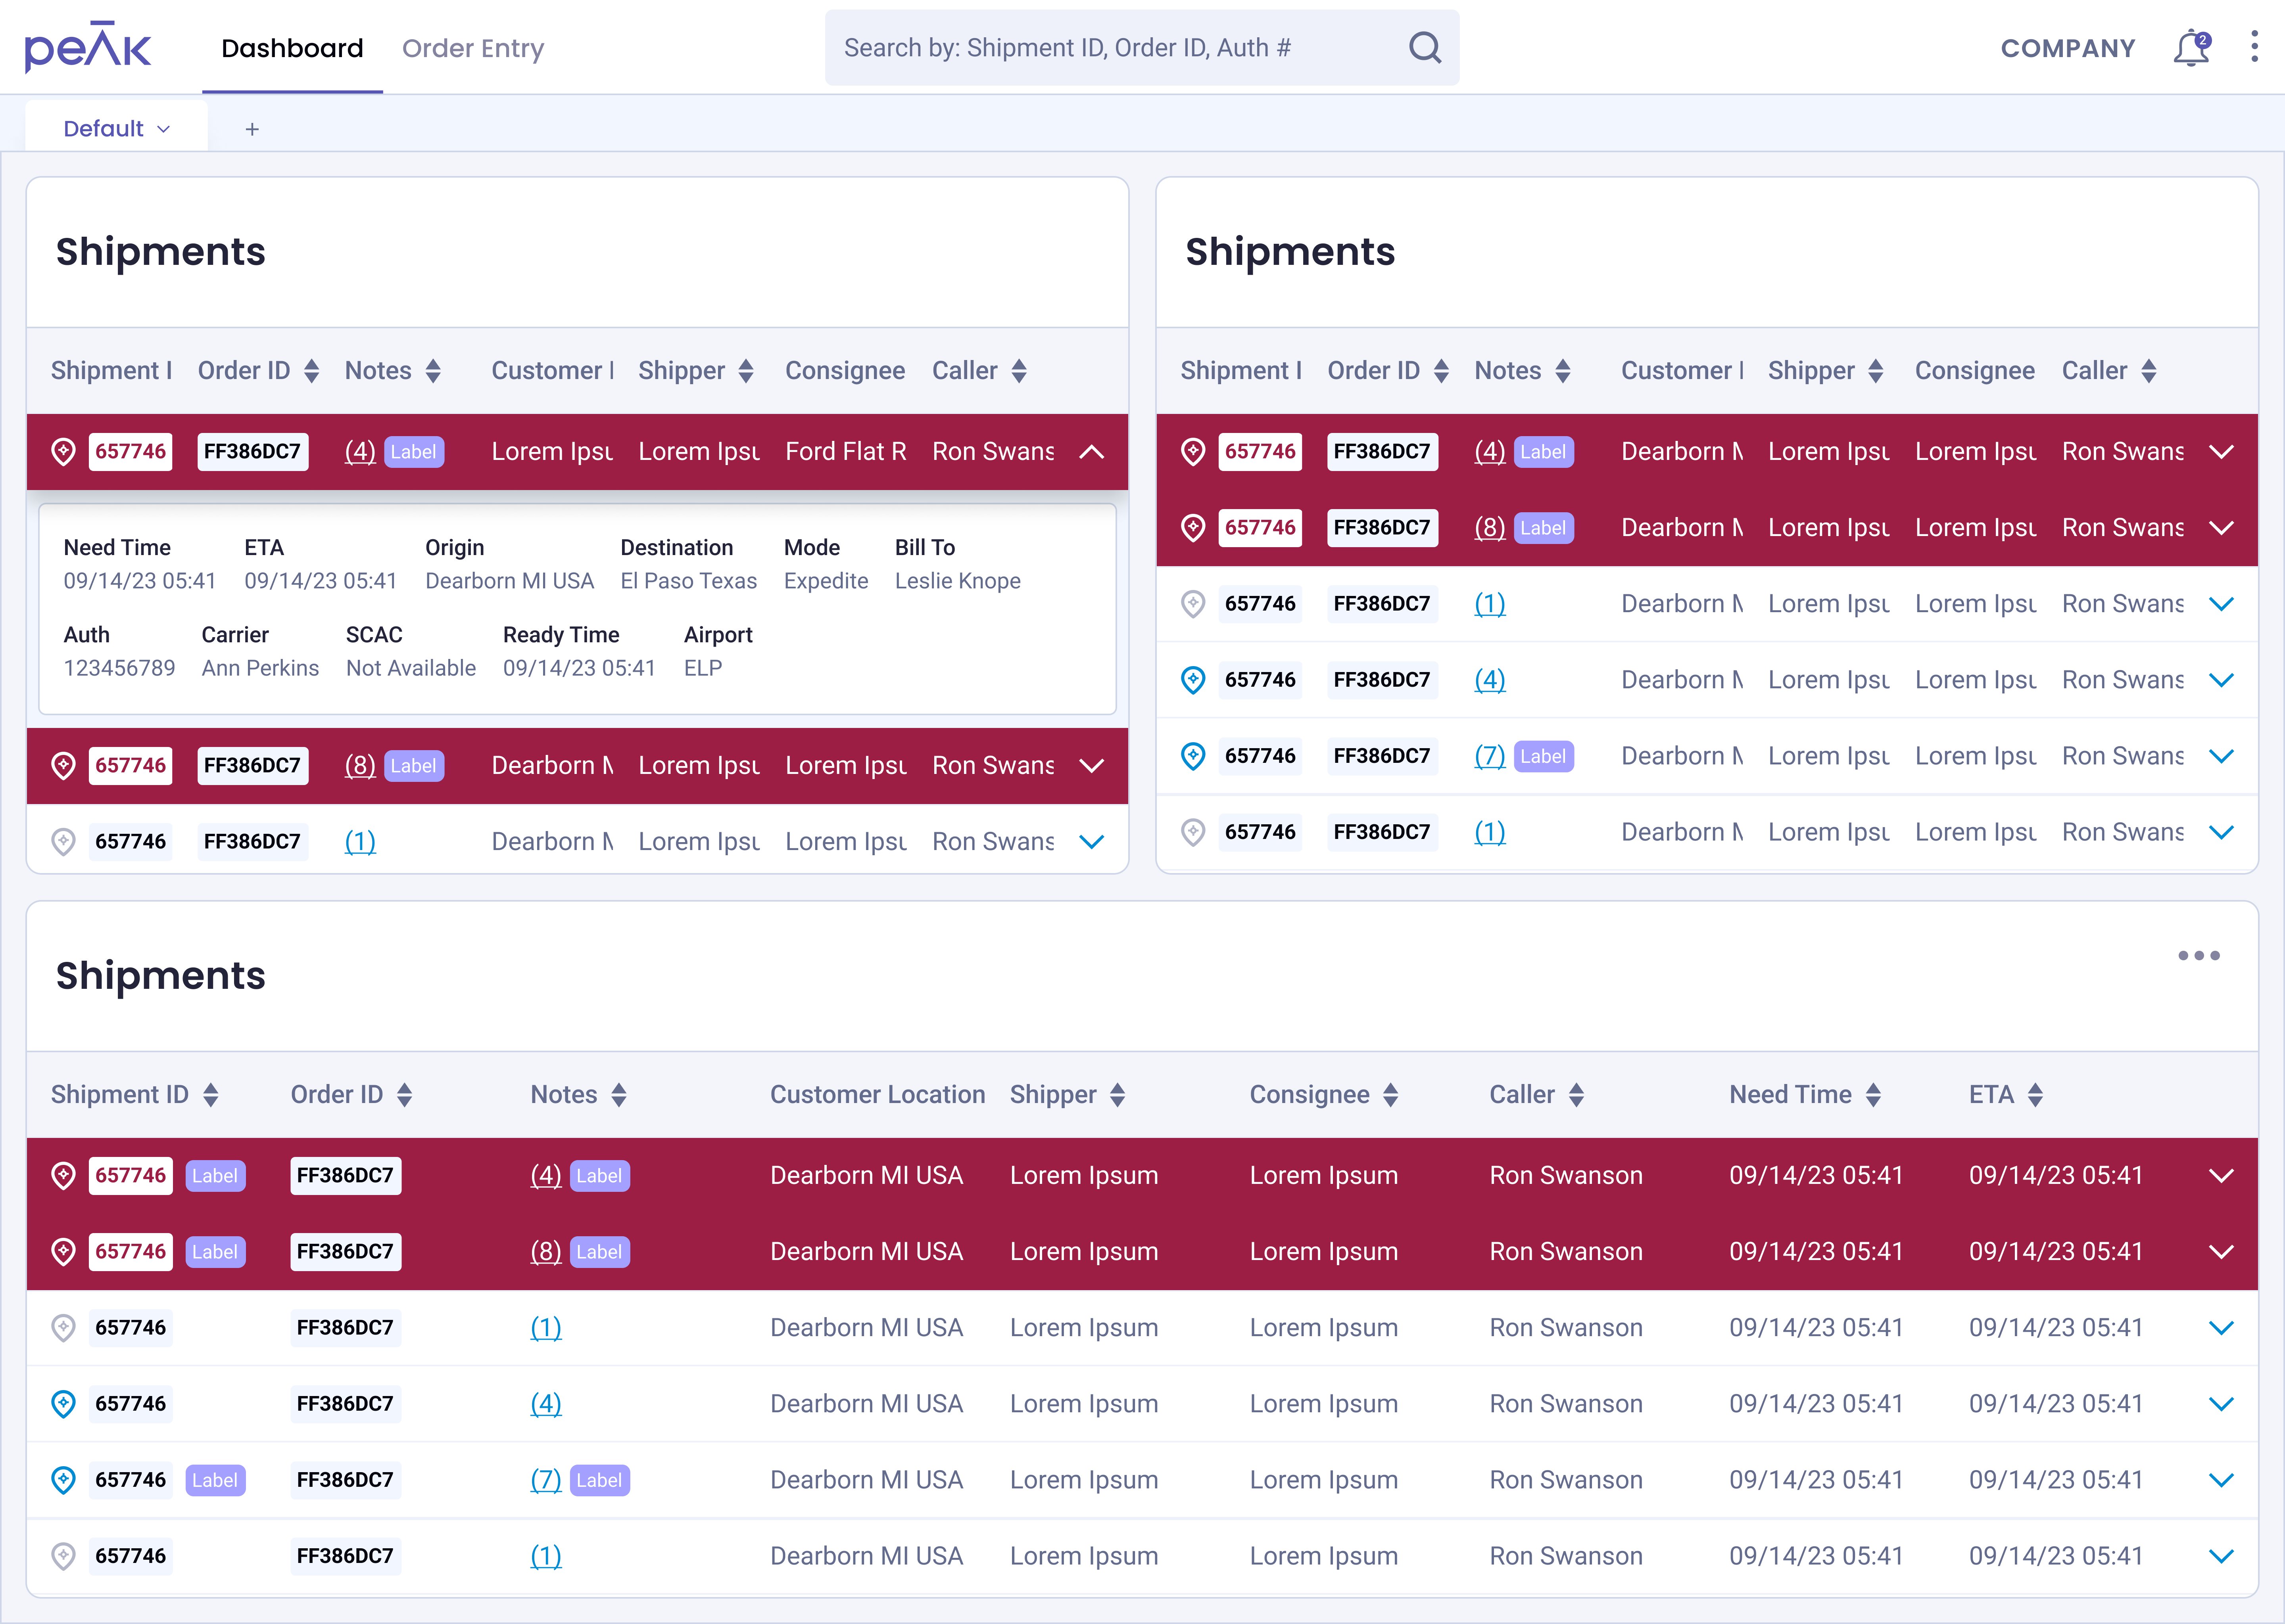Click the 'Not Available' SCAC value
This screenshot has height=1624, width=2285.
[410, 668]
